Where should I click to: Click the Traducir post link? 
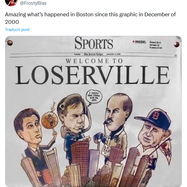[x=17, y=29]
